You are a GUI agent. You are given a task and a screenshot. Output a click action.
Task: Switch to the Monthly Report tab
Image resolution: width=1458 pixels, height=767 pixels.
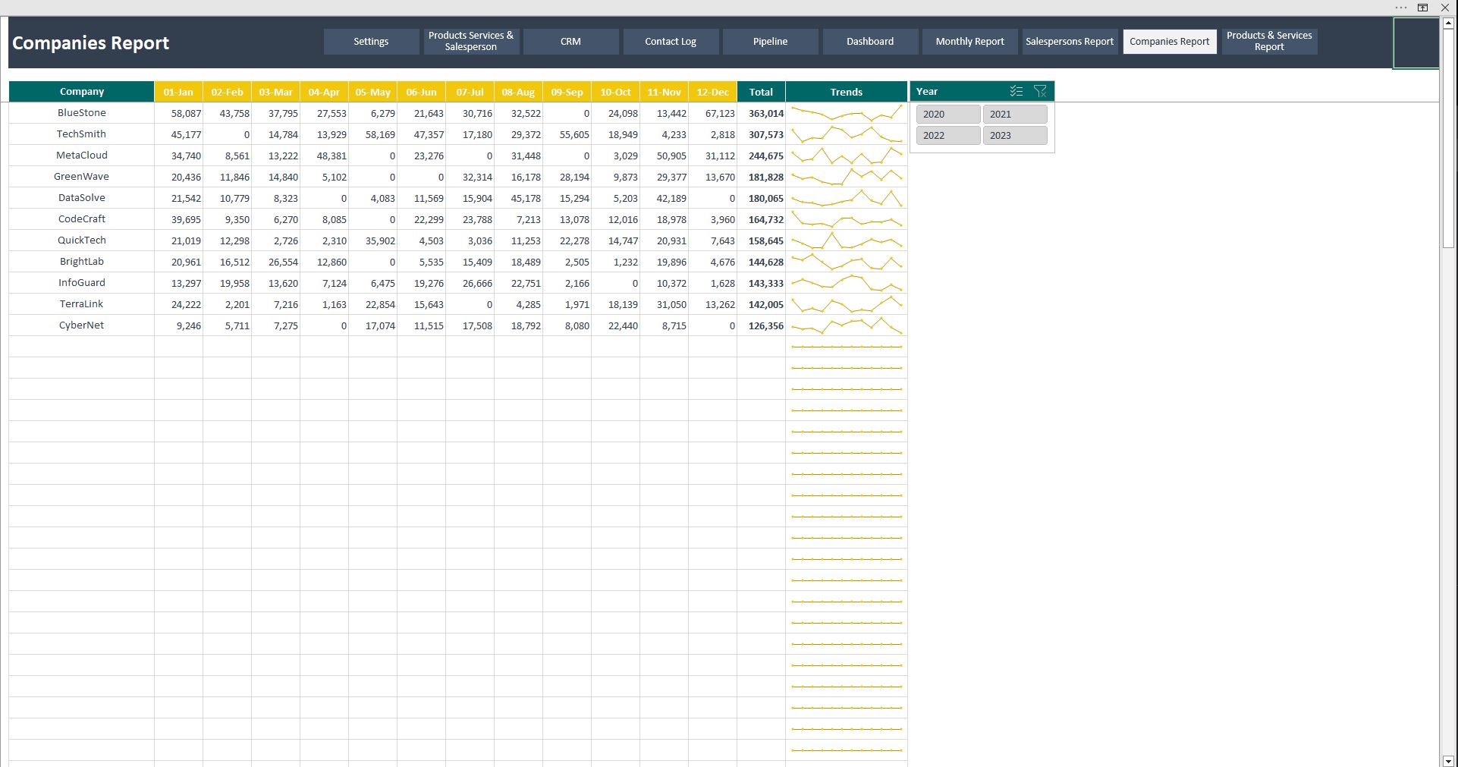tap(969, 42)
